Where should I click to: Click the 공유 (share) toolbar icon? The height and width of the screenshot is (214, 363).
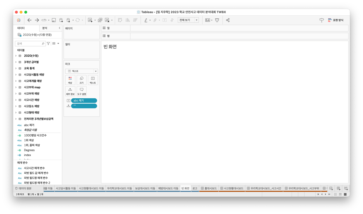(x=228, y=20)
